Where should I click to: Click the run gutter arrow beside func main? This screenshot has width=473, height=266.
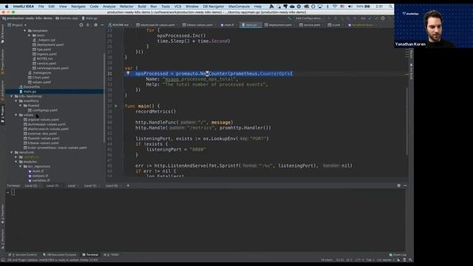pyautogui.click(x=116, y=106)
